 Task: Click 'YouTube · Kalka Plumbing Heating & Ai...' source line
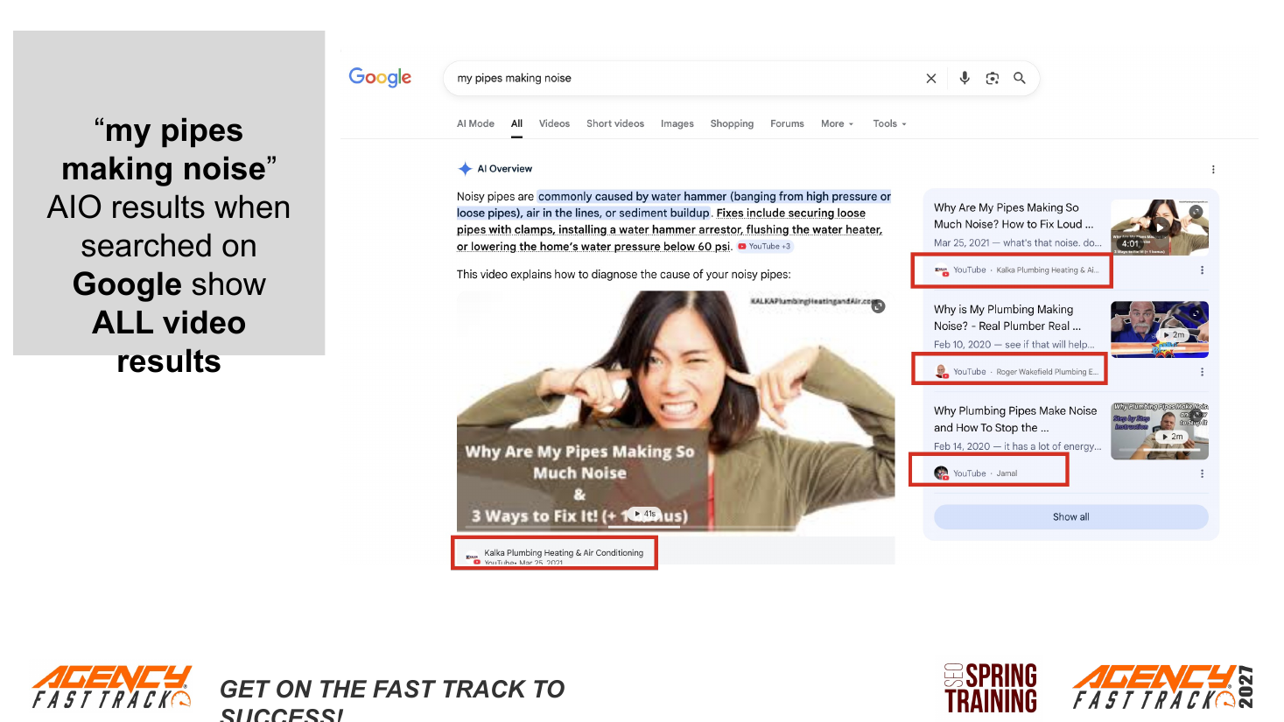point(1016,270)
